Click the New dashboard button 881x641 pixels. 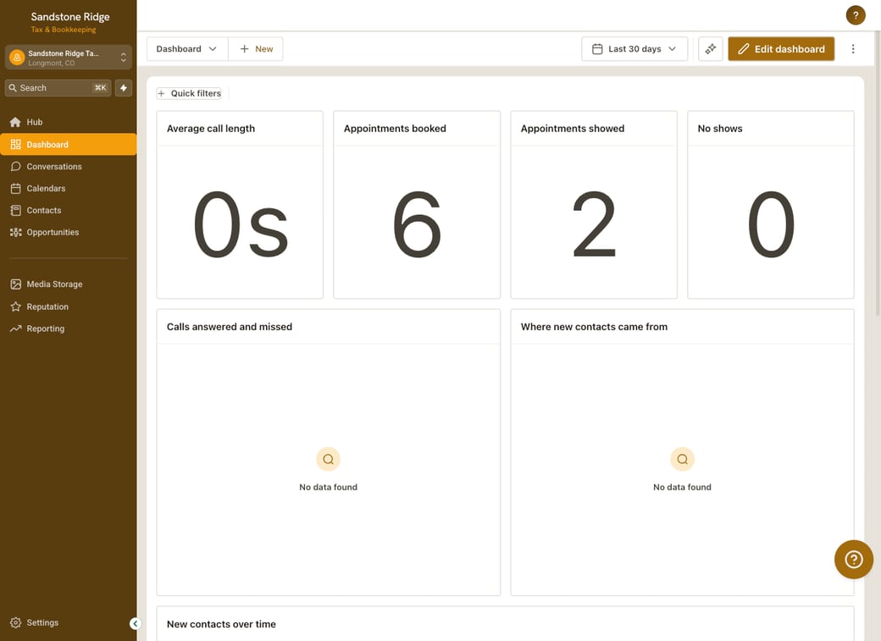coord(256,49)
